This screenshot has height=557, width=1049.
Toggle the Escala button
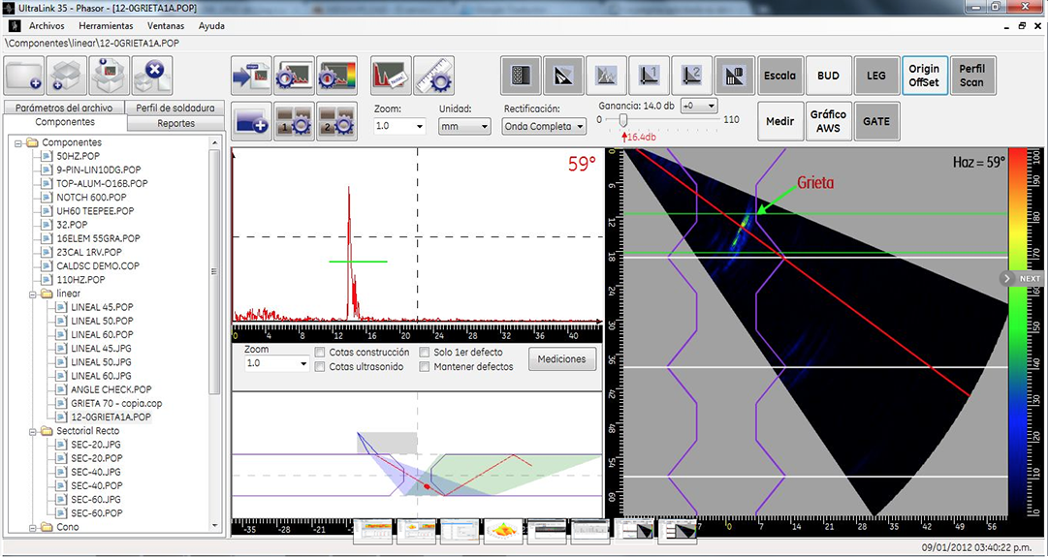point(780,76)
